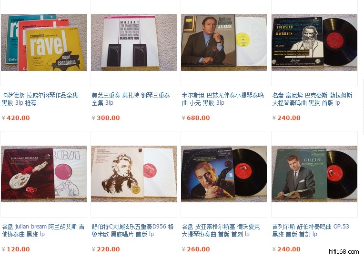Click the 名盘 julian bream 阿兰胡艾斯 title link

point(43,230)
